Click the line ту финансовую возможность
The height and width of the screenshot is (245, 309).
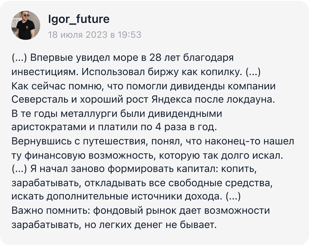pos(148,156)
